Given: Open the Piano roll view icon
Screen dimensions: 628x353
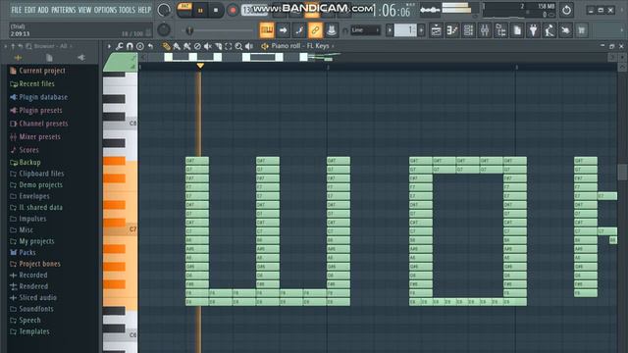Looking at the screenshot, I should (452, 30).
